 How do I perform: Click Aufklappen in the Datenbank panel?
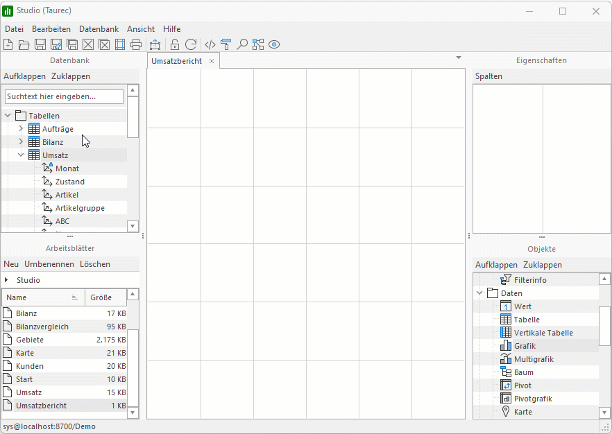(25, 76)
